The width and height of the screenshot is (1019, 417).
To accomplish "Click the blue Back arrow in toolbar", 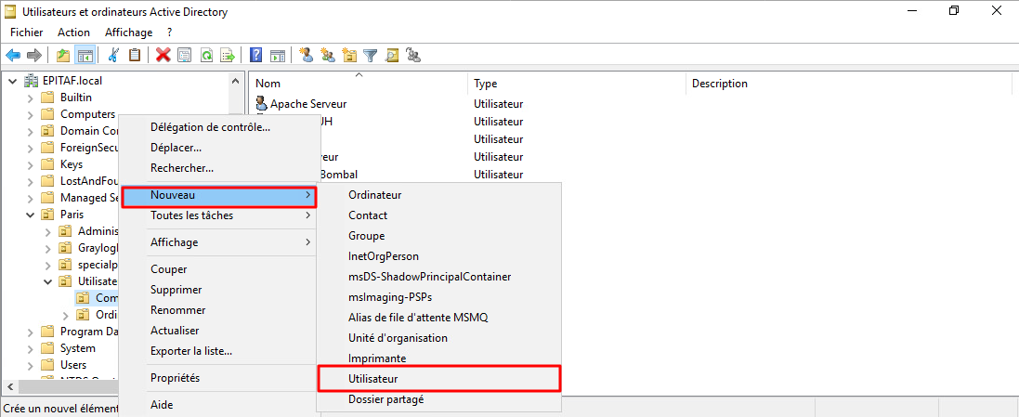I will pyautogui.click(x=13, y=55).
